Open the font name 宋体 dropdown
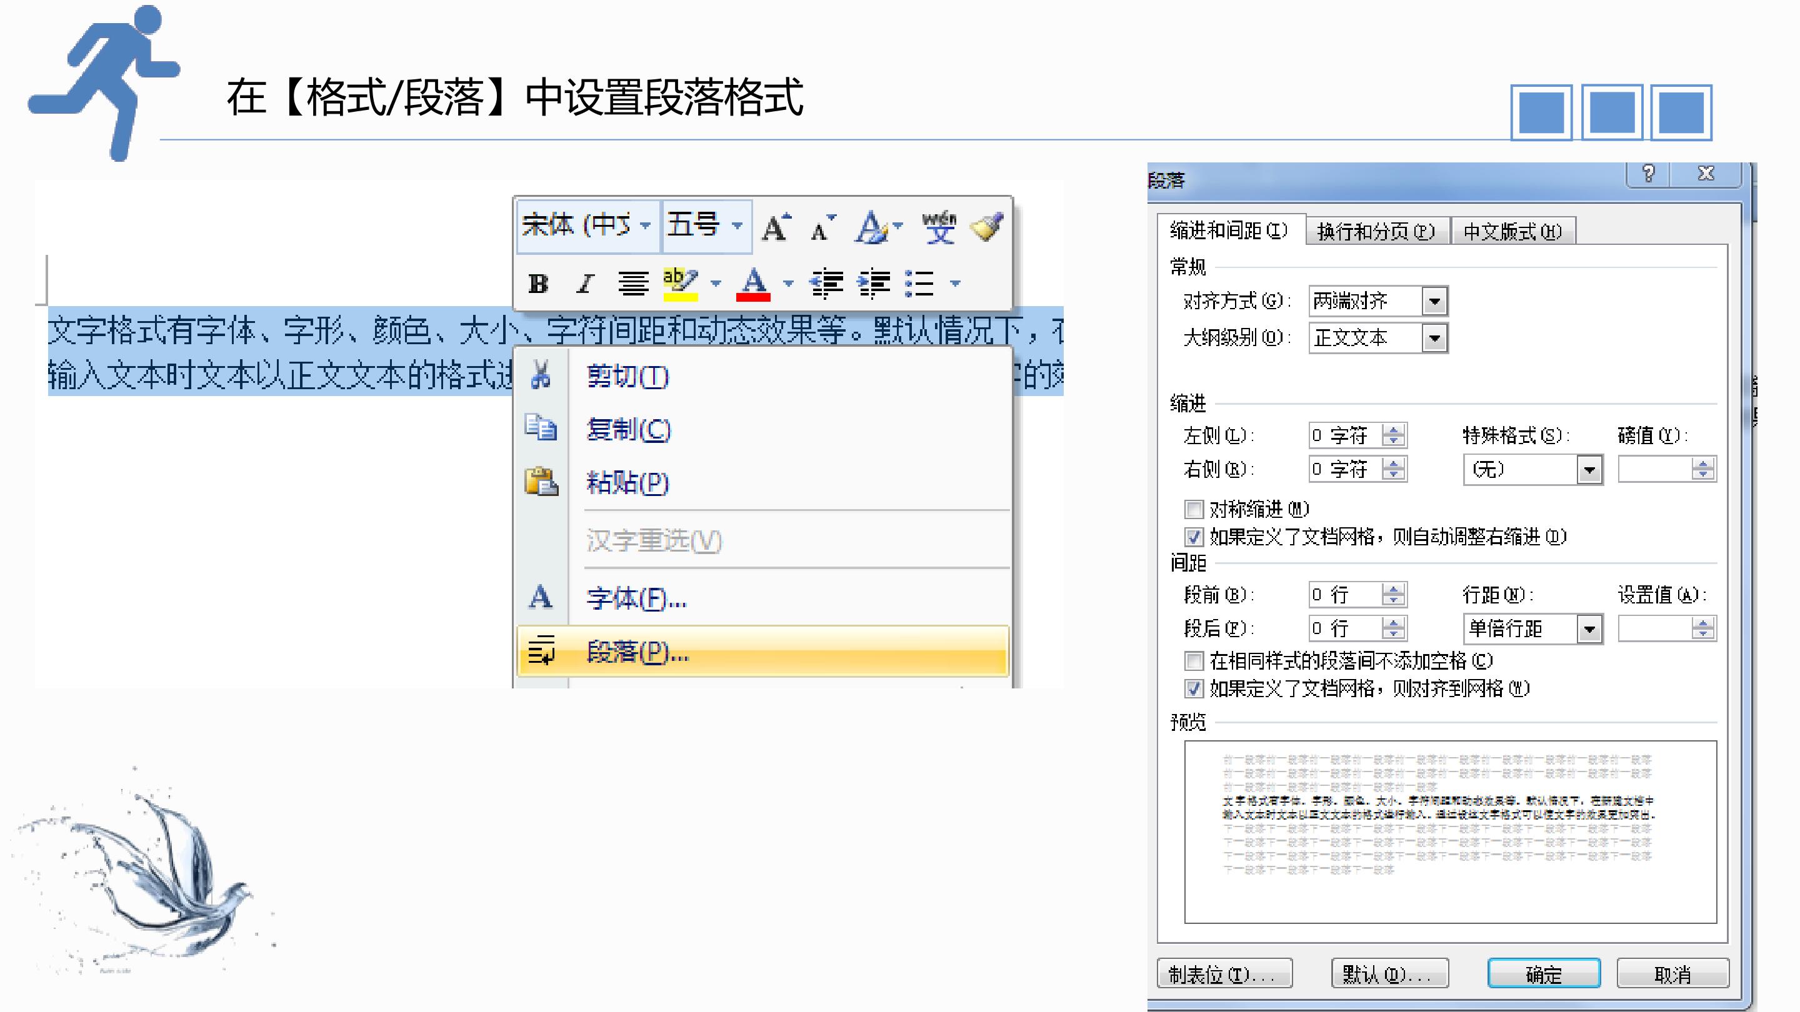 [x=646, y=226]
